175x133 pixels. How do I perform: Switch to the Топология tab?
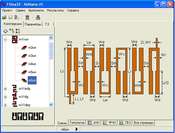point(77,122)
